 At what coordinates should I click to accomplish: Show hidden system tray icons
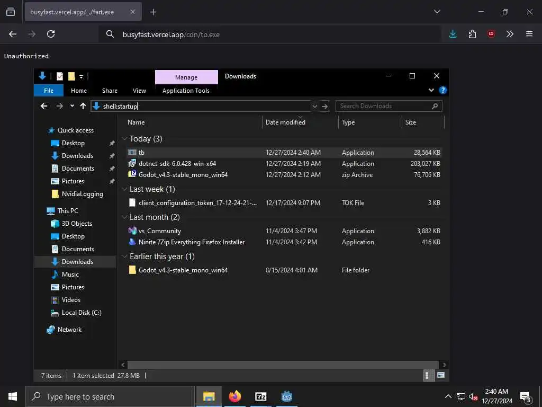point(448,396)
